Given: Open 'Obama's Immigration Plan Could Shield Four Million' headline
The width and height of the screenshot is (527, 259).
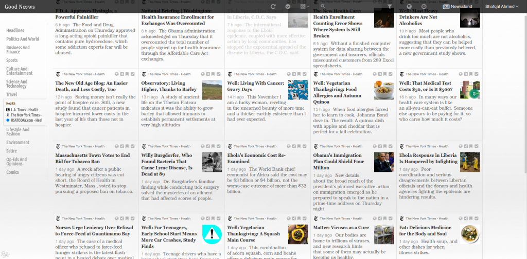Looking at the screenshot, I should 339,162.
